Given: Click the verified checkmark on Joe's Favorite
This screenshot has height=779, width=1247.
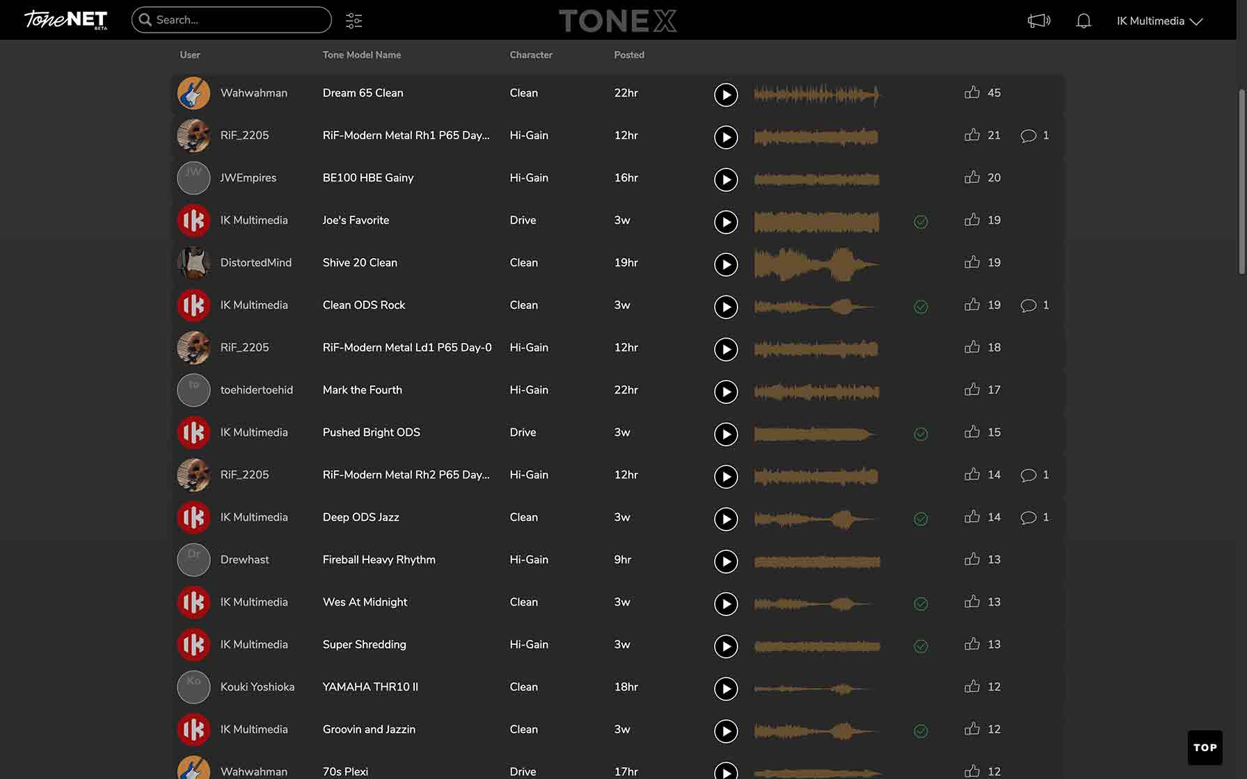Looking at the screenshot, I should tap(921, 222).
